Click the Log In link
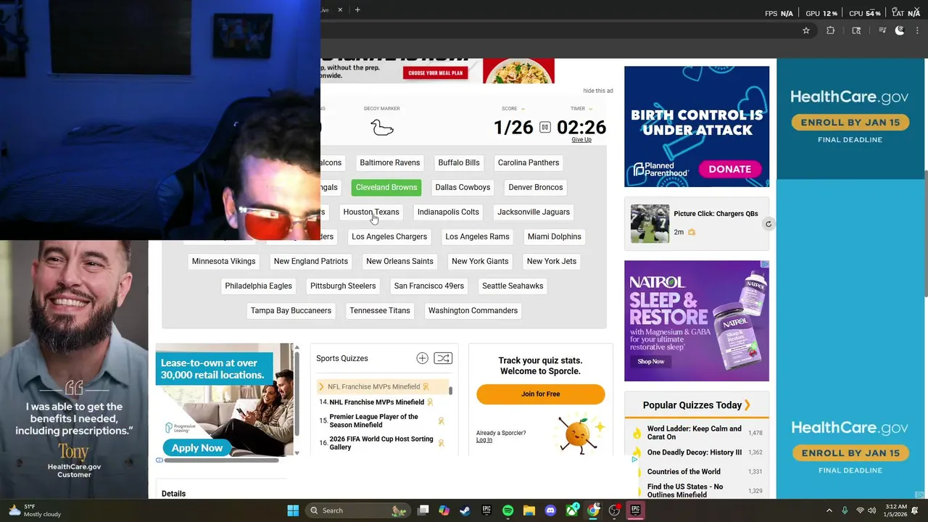The width and height of the screenshot is (928, 522). pyautogui.click(x=484, y=440)
